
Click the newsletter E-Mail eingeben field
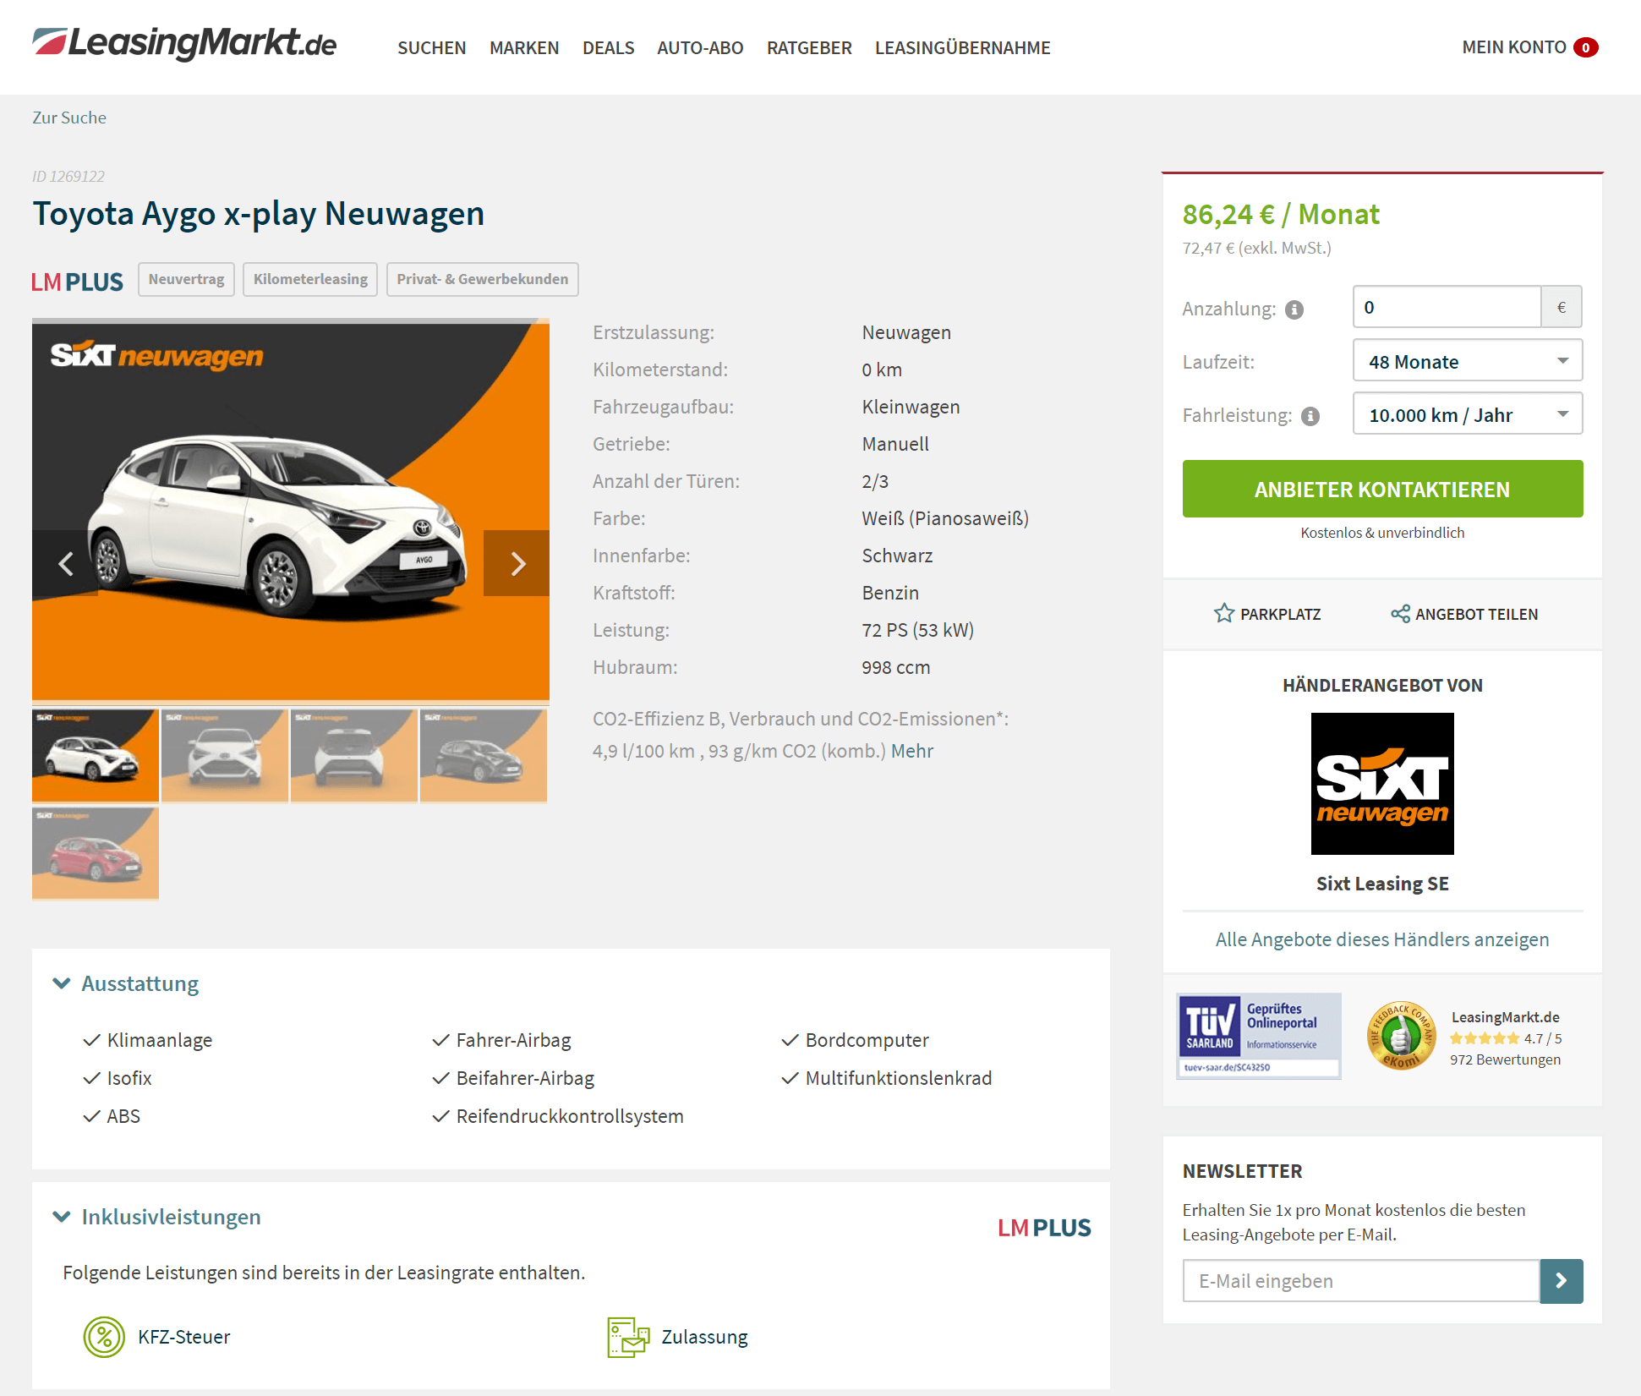1361,1281
